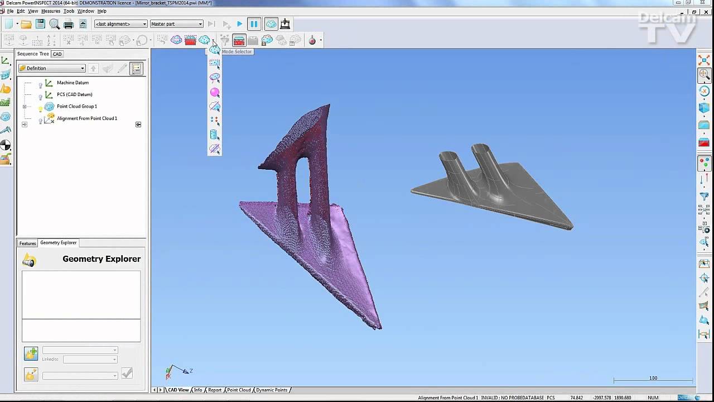
Task: Switch to the CAD tab
Action: coord(57,54)
